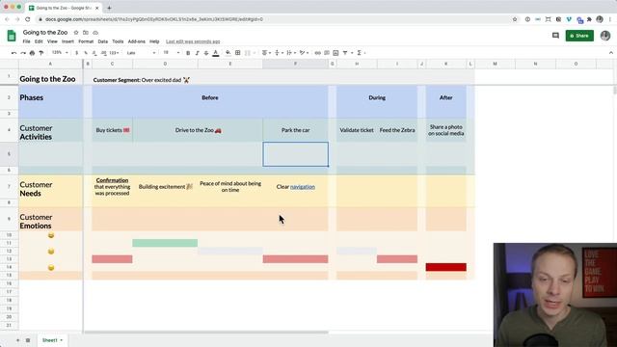The image size is (617, 347).
Task: Open the Borders tool
Action: 238,53
